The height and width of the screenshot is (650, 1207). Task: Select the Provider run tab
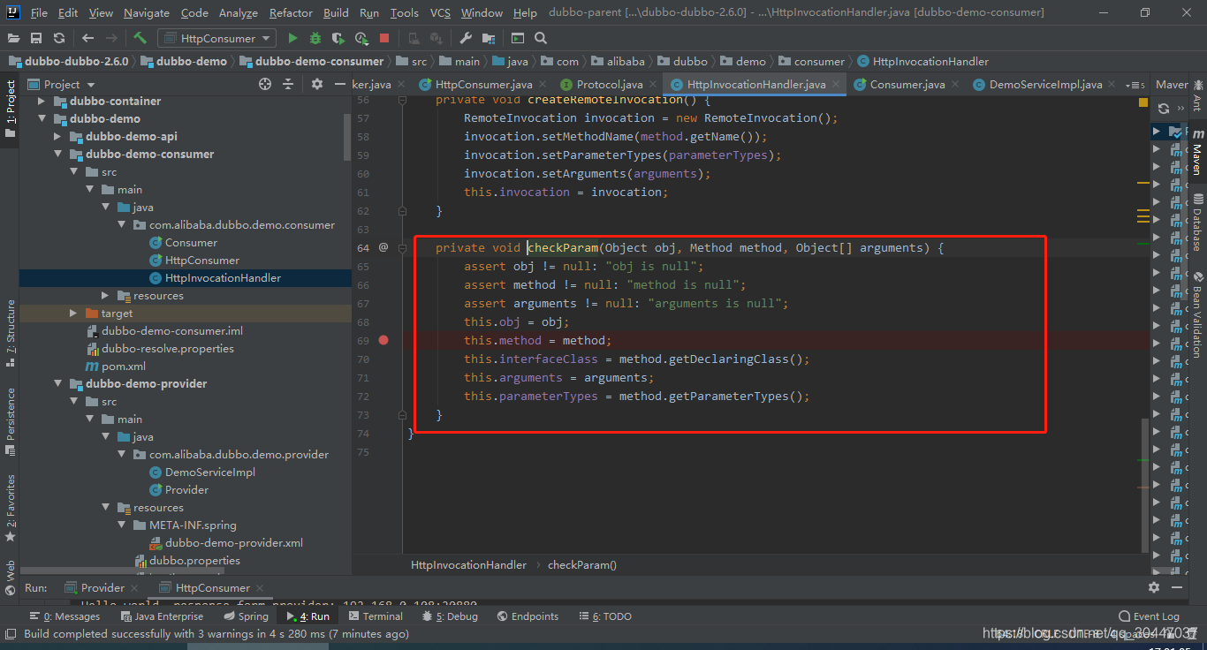click(x=102, y=588)
